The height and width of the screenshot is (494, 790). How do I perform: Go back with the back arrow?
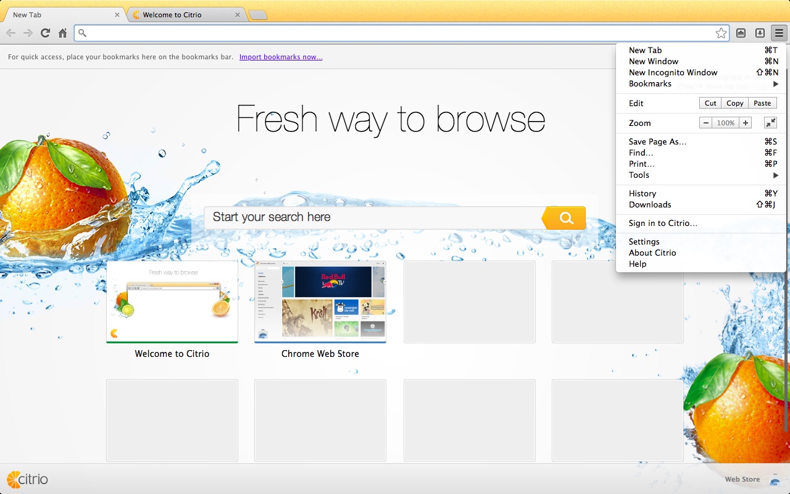pyautogui.click(x=10, y=33)
